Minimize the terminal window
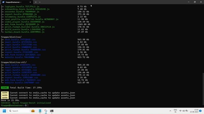Viewport: 204px width, 114px height. (x=188, y=2)
